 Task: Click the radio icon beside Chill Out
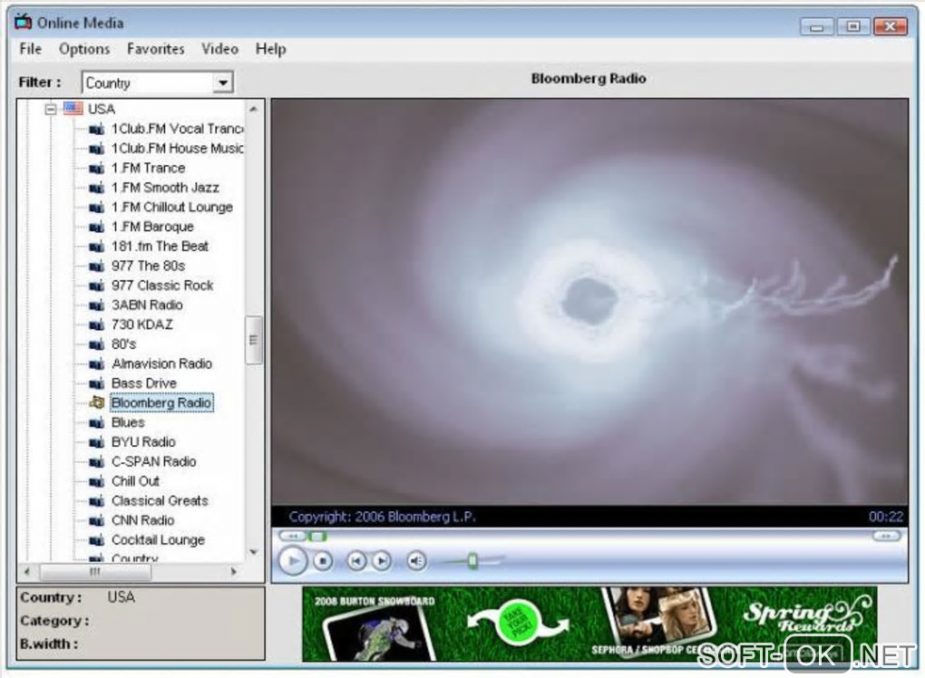pyautogui.click(x=96, y=481)
